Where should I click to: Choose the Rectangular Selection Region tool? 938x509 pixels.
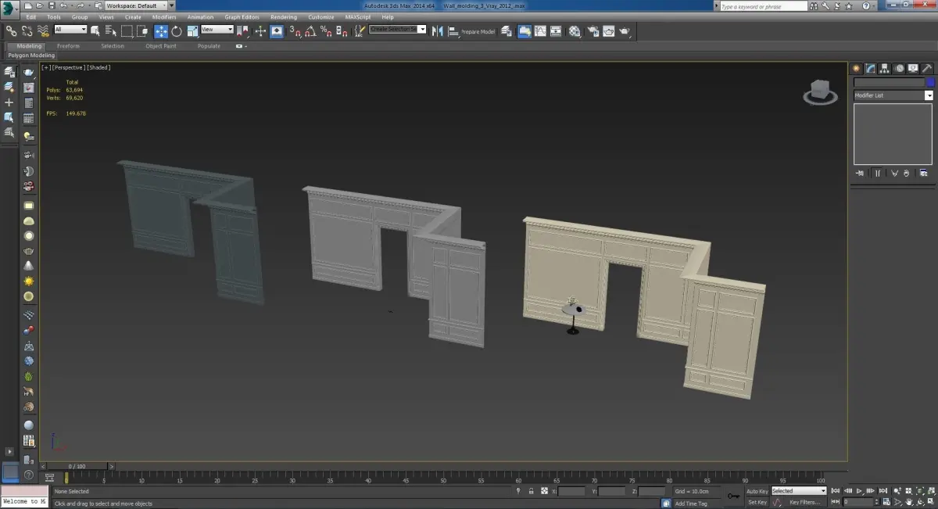point(127,31)
